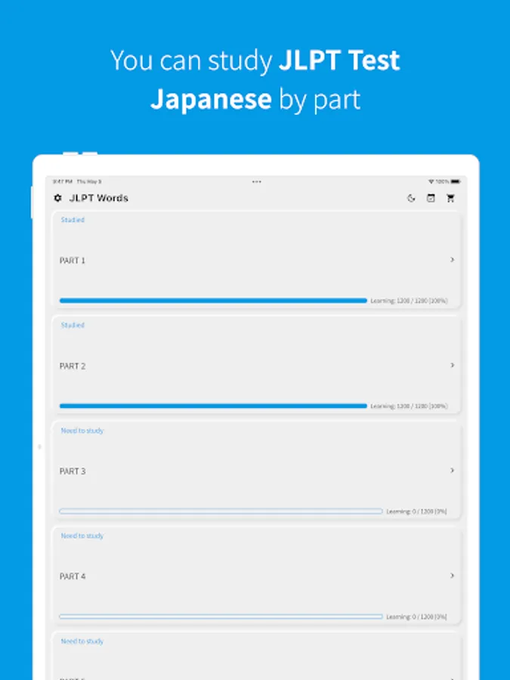Click the PART 1 progress bar
The height and width of the screenshot is (680, 510).
click(213, 301)
